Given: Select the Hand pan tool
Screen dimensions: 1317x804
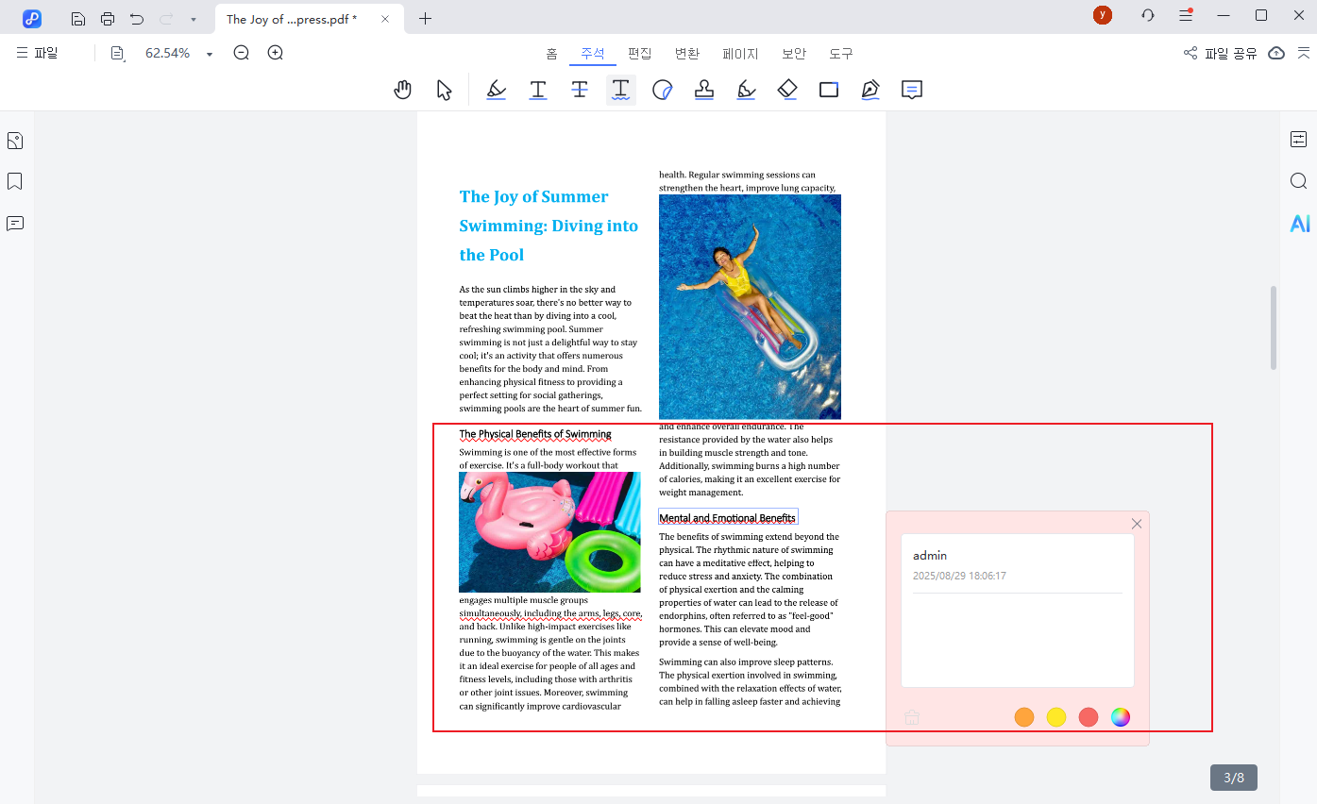Looking at the screenshot, I should tap(403, 90).
